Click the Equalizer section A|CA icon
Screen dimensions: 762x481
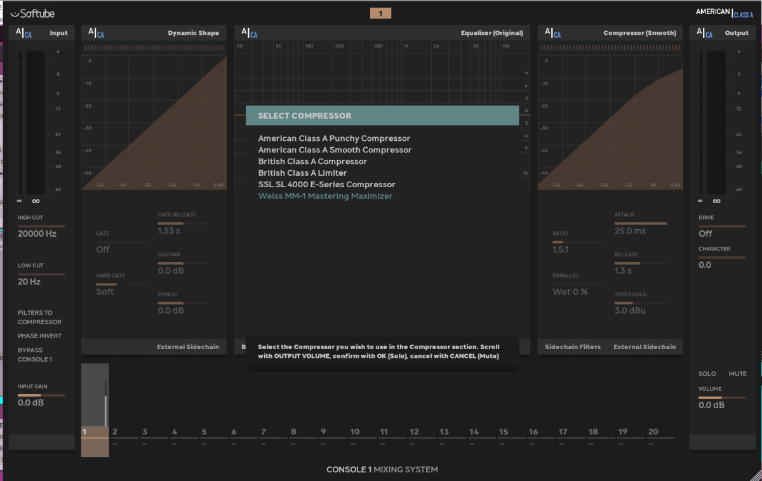coord(249,33)
